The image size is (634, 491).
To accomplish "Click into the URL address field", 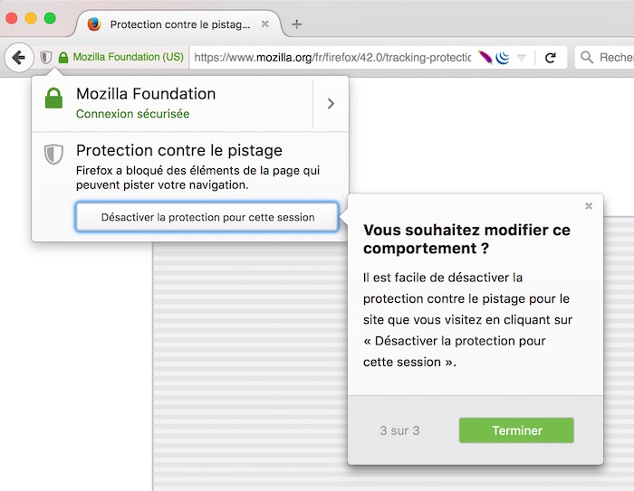I will 331,58.
